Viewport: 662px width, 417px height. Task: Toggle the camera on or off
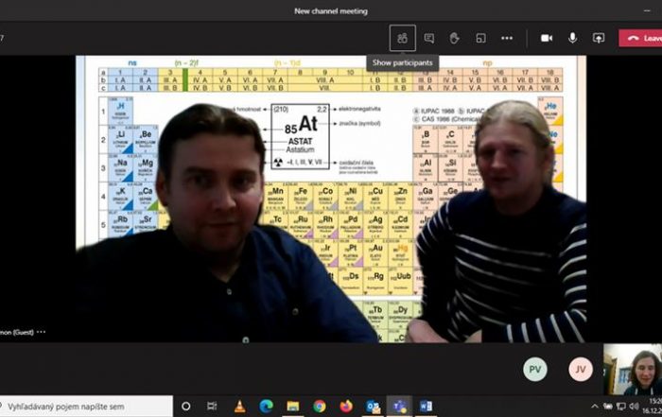tap(547, 39)
